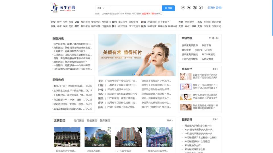
Task: Open 黄金超光子嫩肤多久做一次 article
Action: point(198,126)
